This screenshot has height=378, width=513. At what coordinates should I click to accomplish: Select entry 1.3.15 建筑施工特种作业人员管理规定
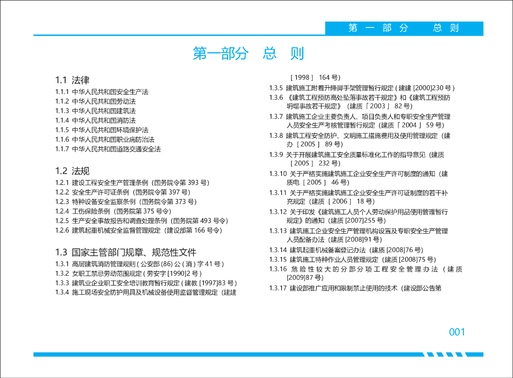point(353,260)
